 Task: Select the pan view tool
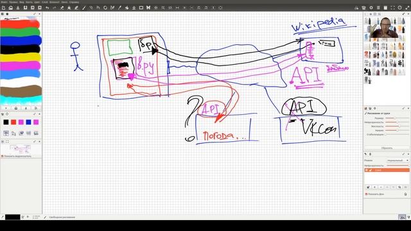[x=155, y=8]
